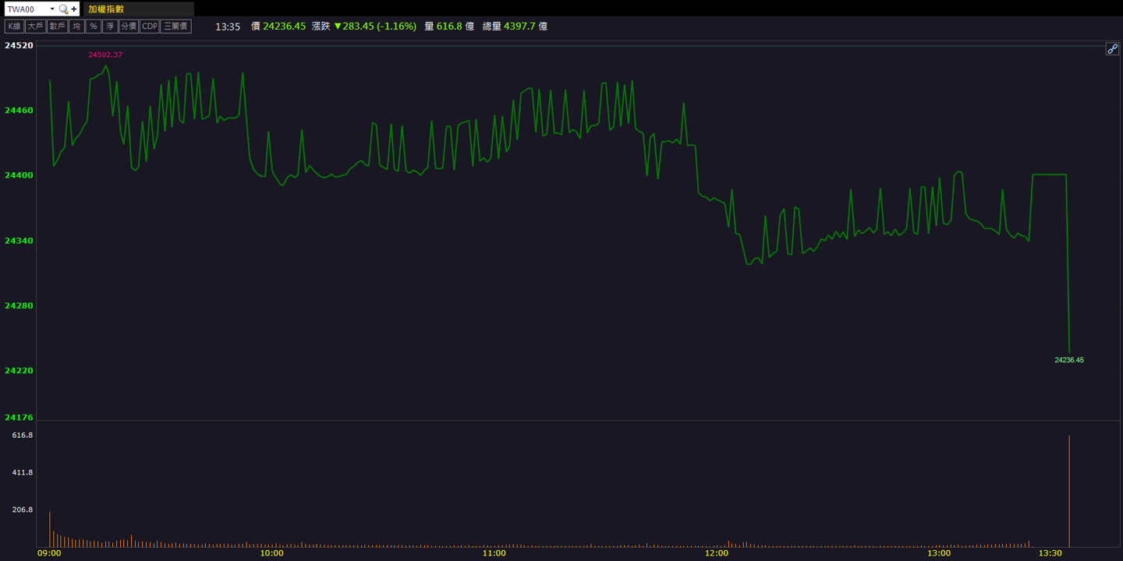Screen dimensions: 1123x561
Task: Toggle the 三關價 button
Action: (x=175, y=26)
